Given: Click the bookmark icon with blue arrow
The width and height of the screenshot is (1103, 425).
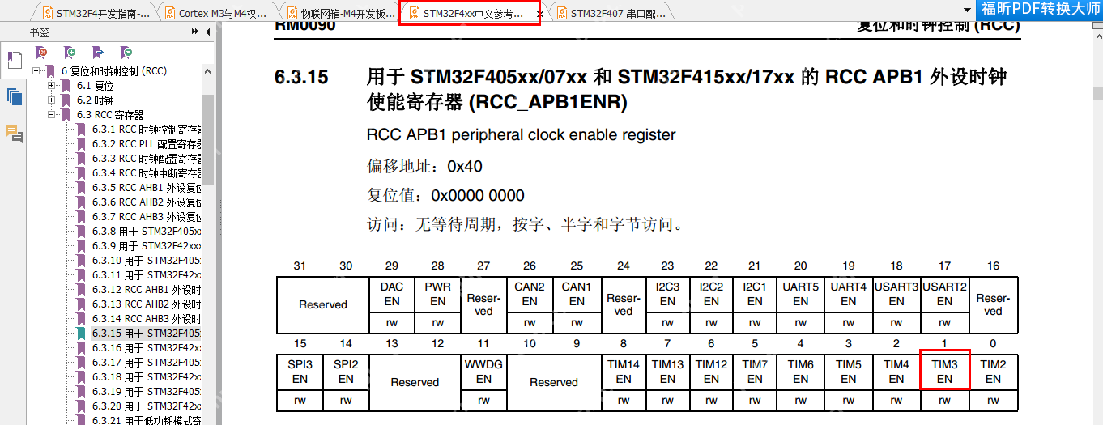Looking at the screenshot, I should (98, 53).
